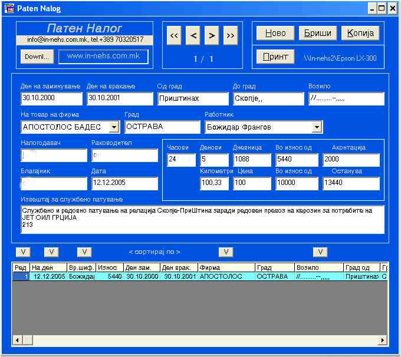Expand the На товар на фирма dropdown

click(x=114, y=127)
